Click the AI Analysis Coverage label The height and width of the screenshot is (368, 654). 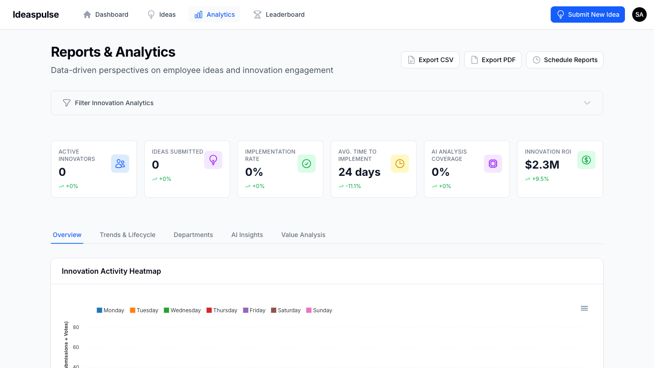click(x=449, y=155)
